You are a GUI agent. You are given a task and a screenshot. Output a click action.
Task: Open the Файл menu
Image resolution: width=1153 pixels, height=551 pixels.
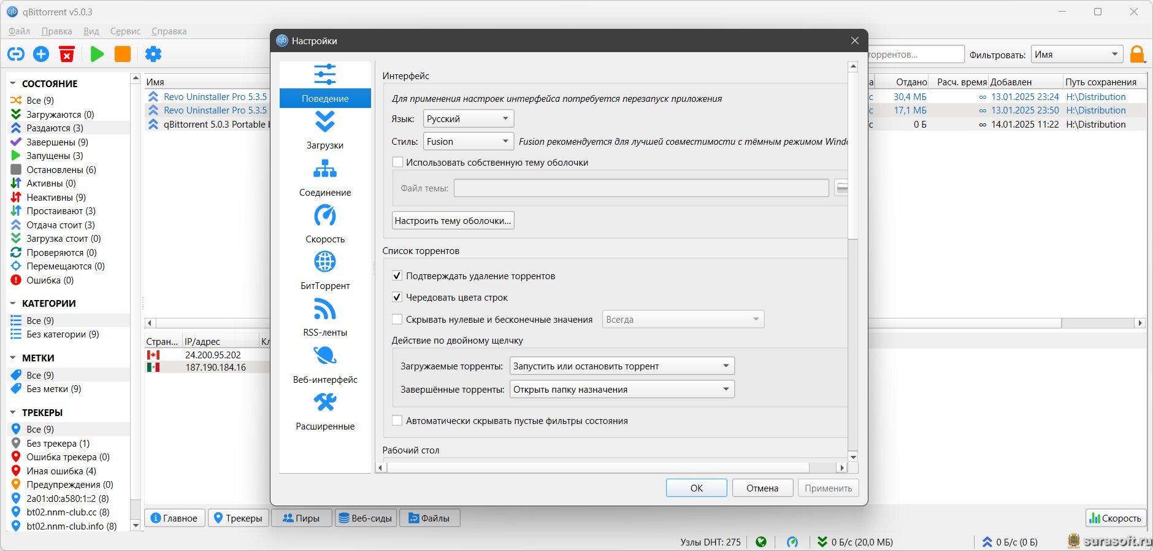click(x=19, y=31)
